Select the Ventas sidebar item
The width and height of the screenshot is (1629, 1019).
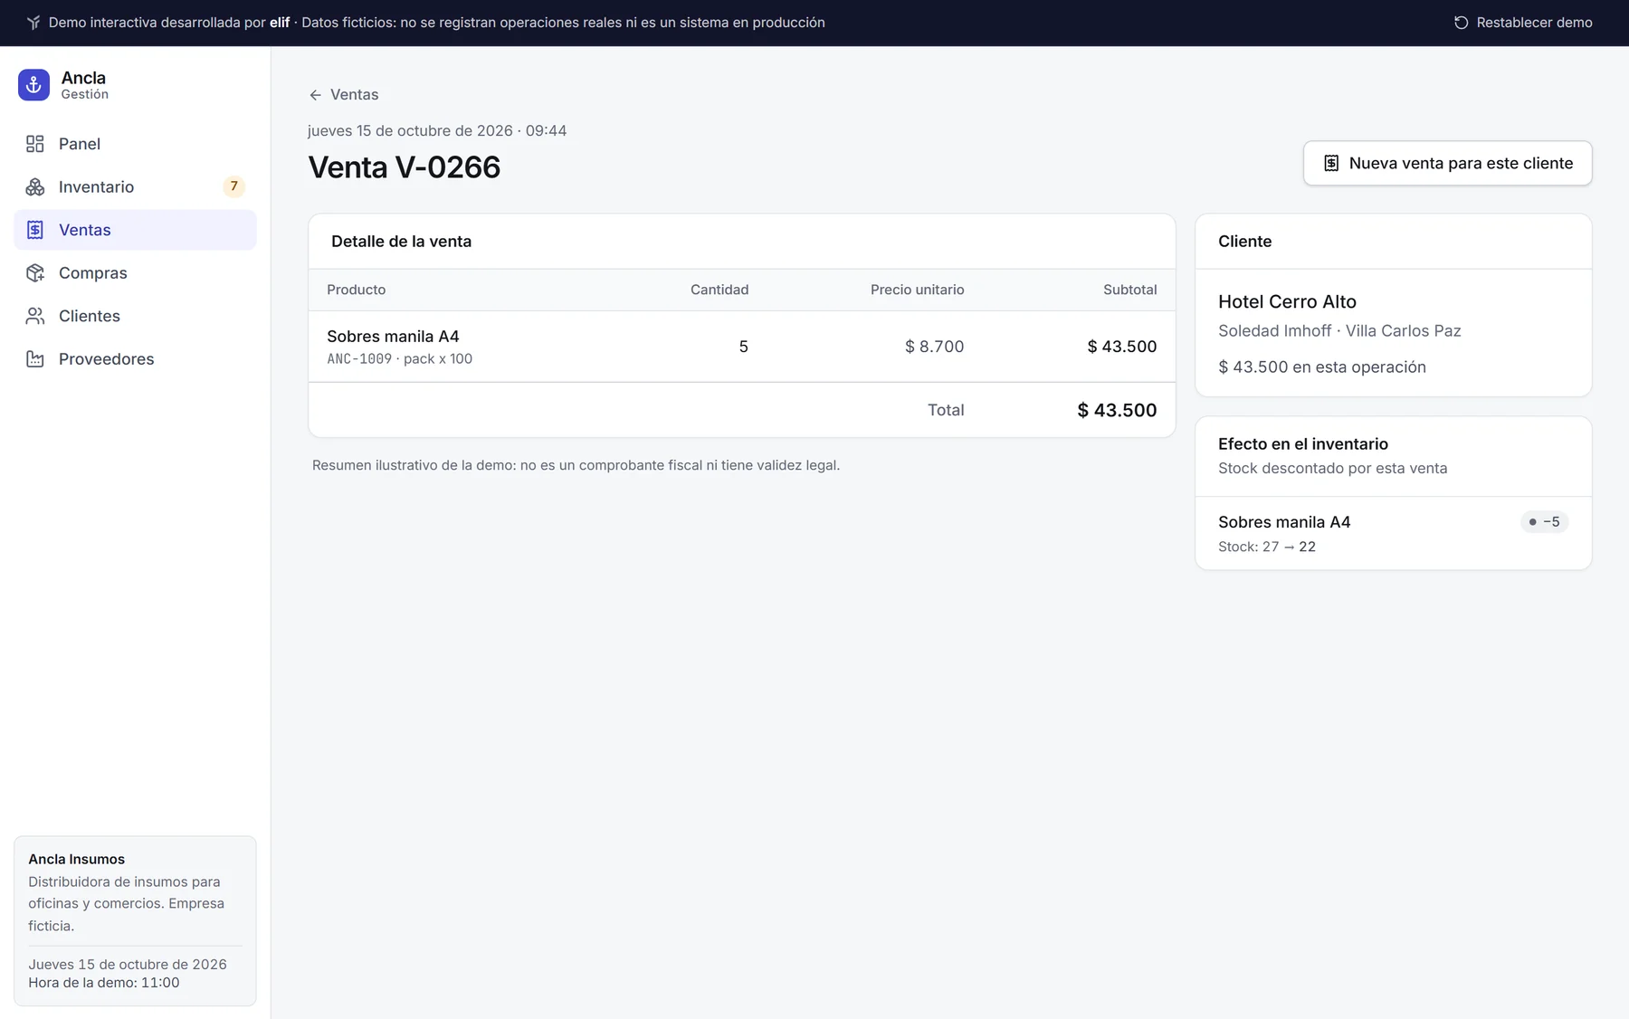135,230
